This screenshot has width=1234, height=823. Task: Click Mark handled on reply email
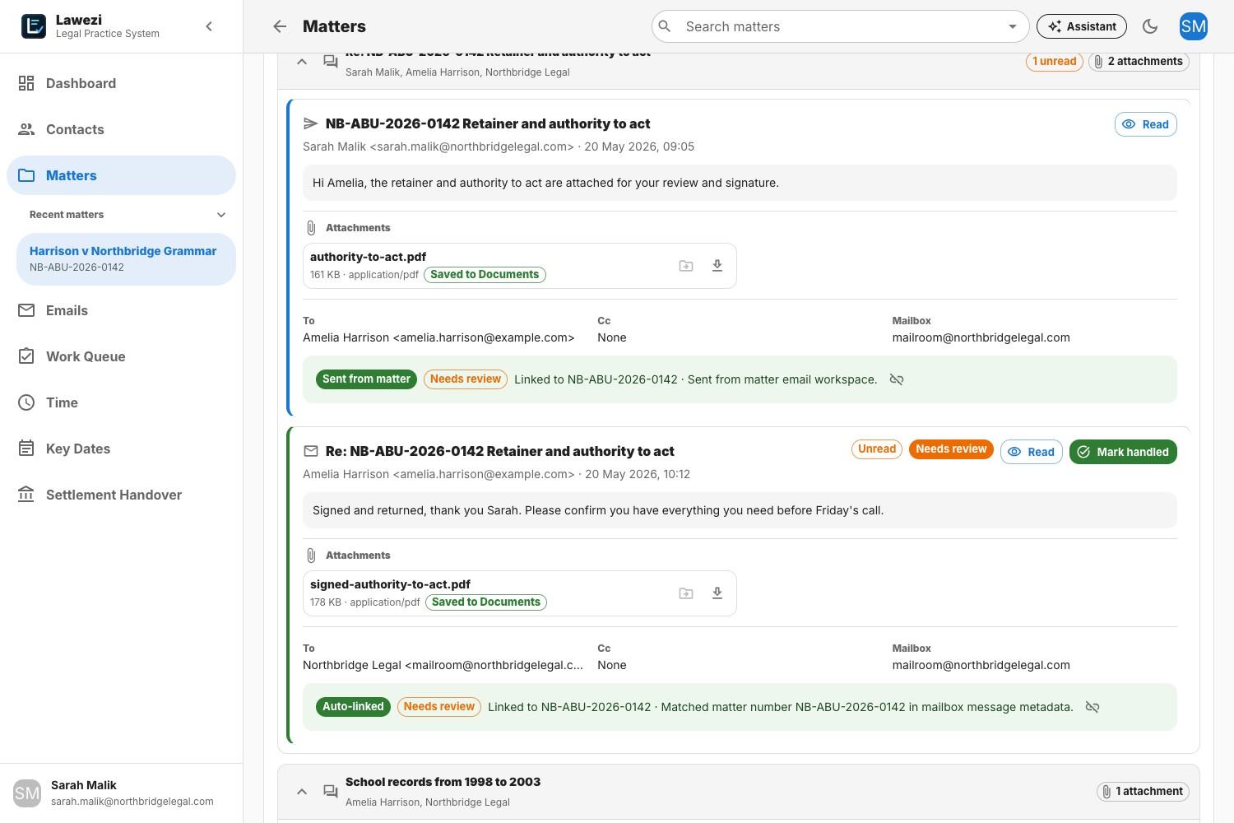point(1123,452)
